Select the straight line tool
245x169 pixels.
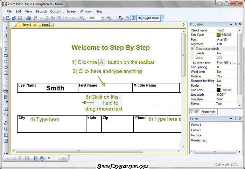tap(6, 79)
